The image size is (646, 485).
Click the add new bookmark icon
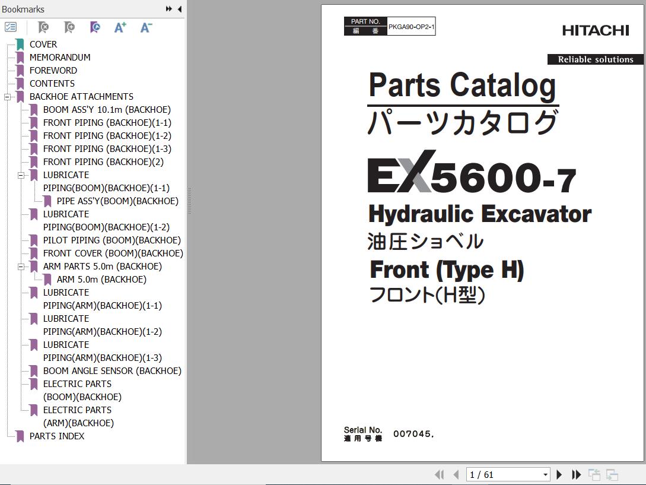pos(69,27)
